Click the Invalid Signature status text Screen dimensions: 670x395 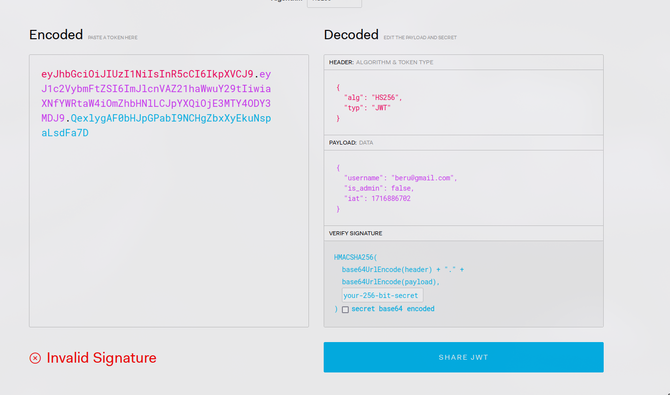[101, 358]
